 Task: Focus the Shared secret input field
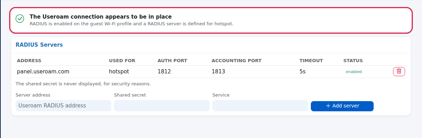click(162, 106)
